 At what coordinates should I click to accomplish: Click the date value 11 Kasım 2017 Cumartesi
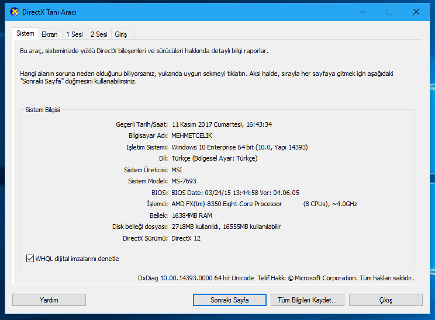click(x=208, y=124)
